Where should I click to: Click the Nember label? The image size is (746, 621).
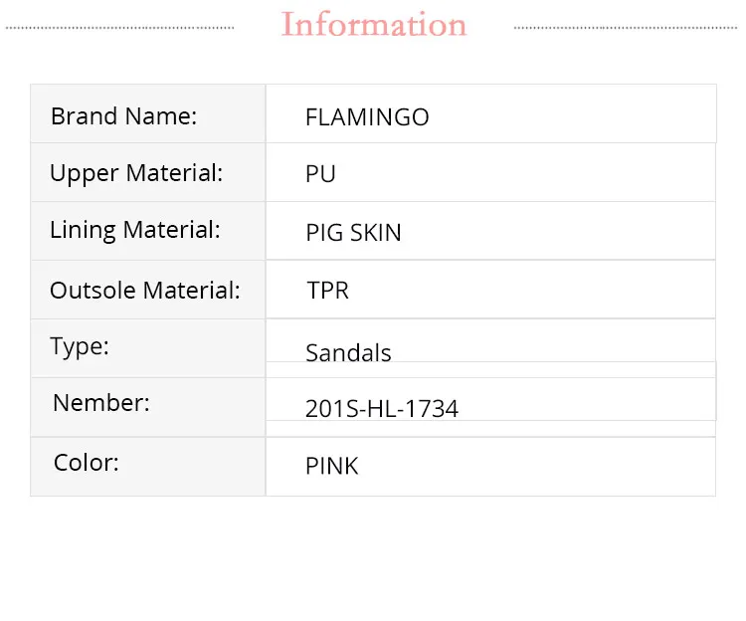[101, 403]
